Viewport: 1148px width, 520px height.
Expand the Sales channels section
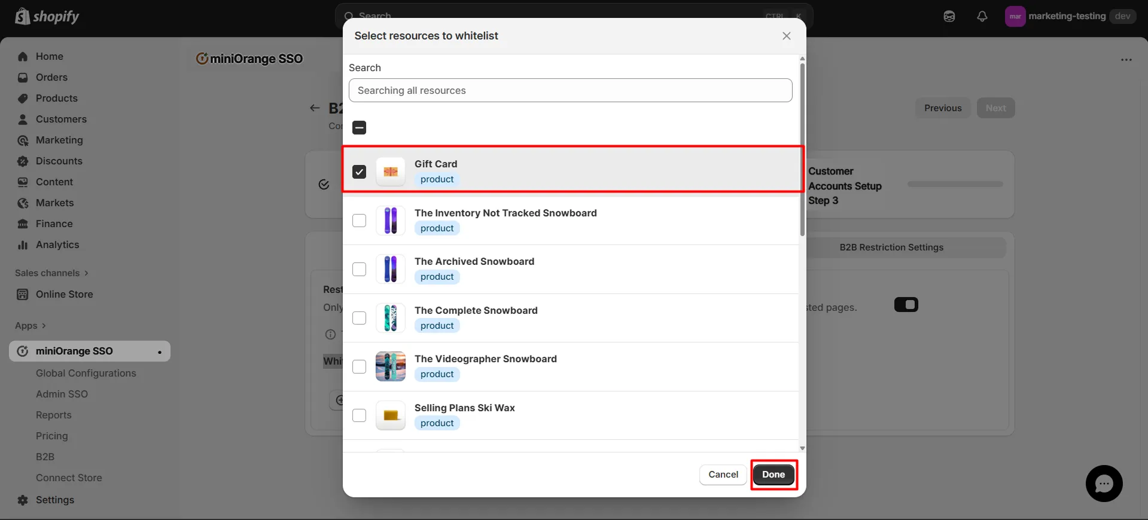[x=51, y=273]
